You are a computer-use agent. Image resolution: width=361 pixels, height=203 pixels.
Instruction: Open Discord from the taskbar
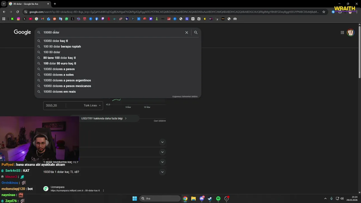pyautogui.click(x=202, y=198)
